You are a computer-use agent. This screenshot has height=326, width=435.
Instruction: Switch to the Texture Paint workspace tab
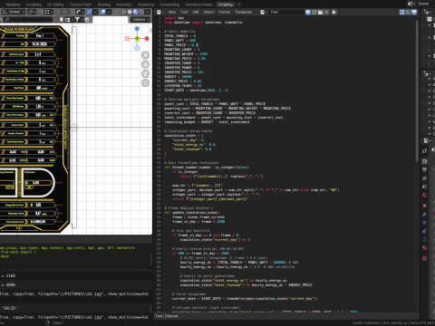pyautogui.click(x=81, y=5)
